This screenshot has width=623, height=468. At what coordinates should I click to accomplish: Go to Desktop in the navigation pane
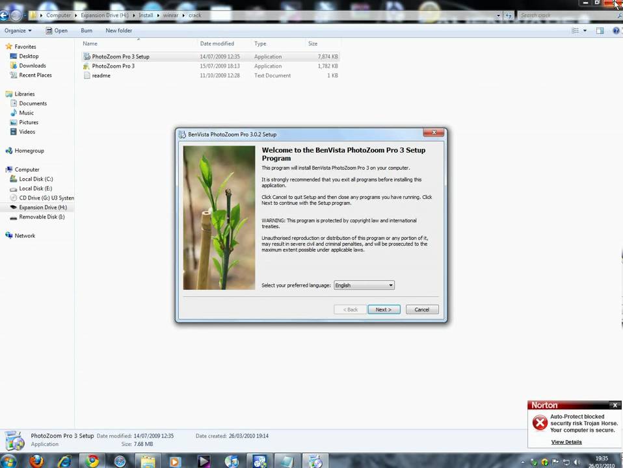pos(29,56)
